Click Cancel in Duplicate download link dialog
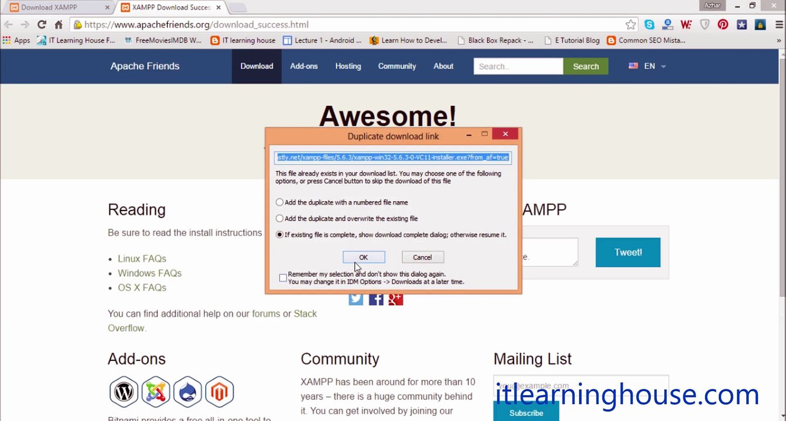This screenshot has height=421, width=786. coord(422,257)
